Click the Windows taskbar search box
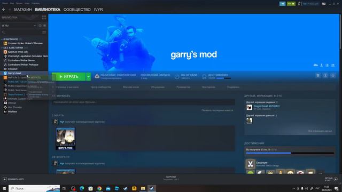The image size is (342, 192). coord(34,188)
